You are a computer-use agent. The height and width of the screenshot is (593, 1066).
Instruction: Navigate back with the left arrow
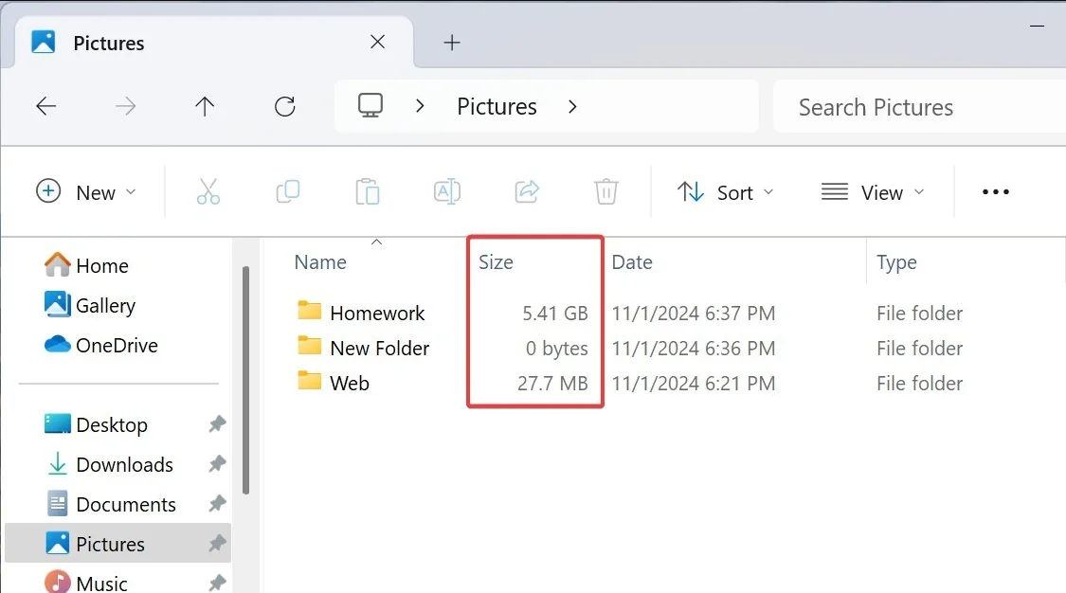point(46,106)
